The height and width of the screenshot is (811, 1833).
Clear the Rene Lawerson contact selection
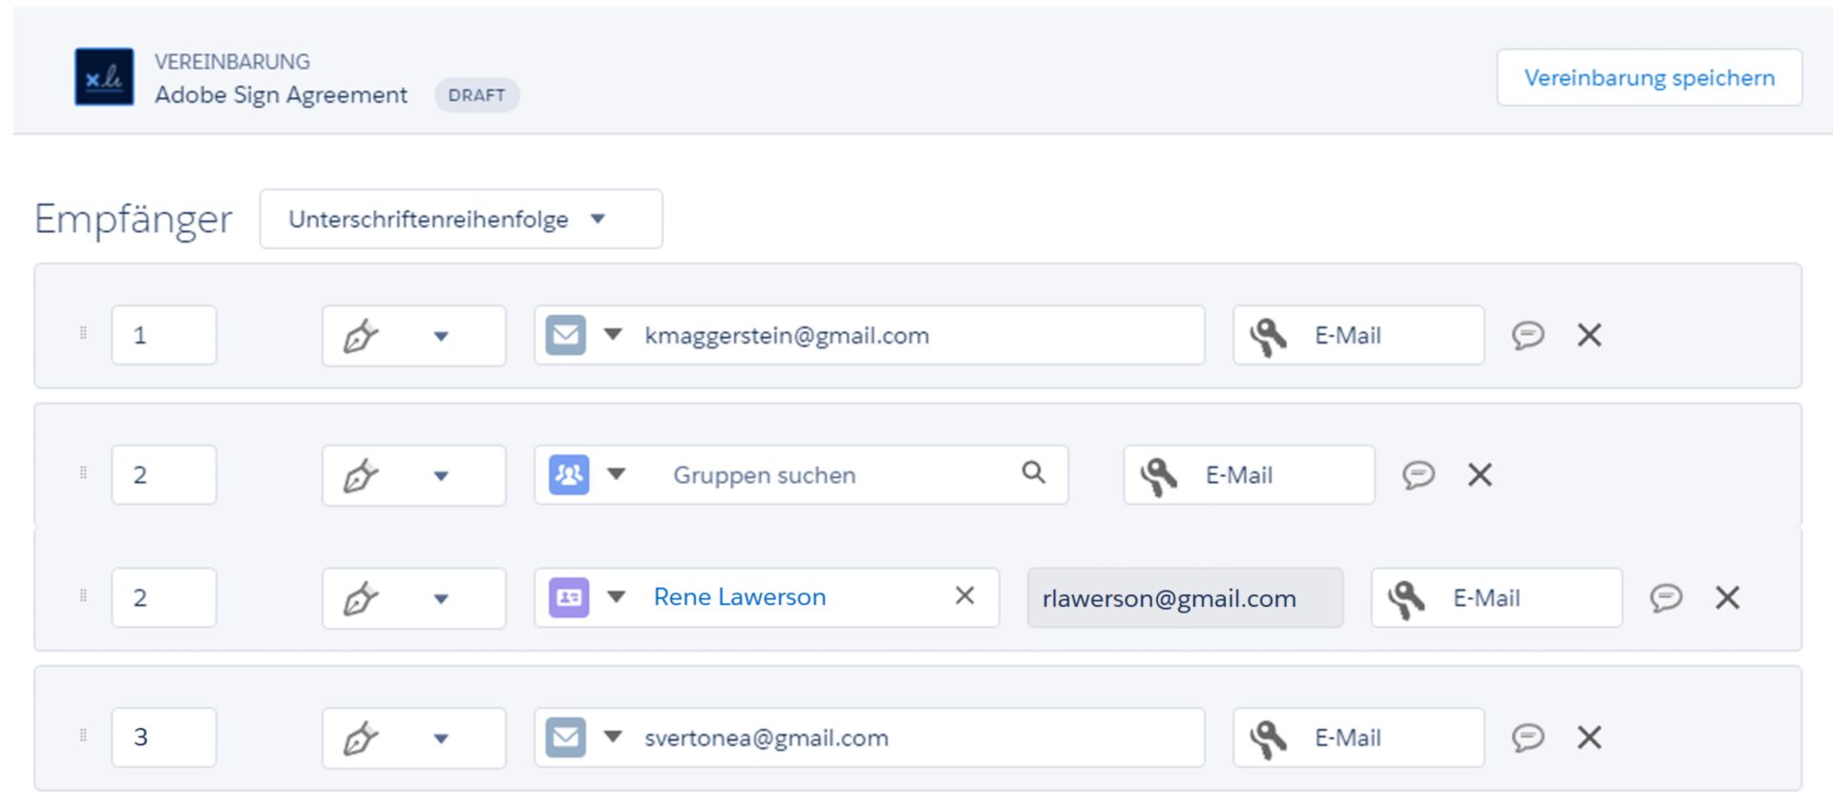(965, 595)
